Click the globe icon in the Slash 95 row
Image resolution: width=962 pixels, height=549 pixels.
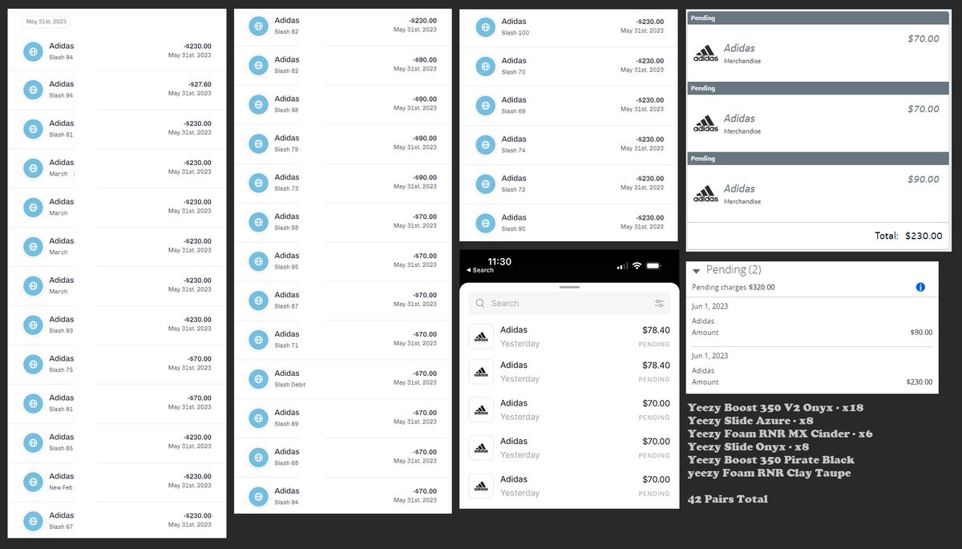(258, 261)
